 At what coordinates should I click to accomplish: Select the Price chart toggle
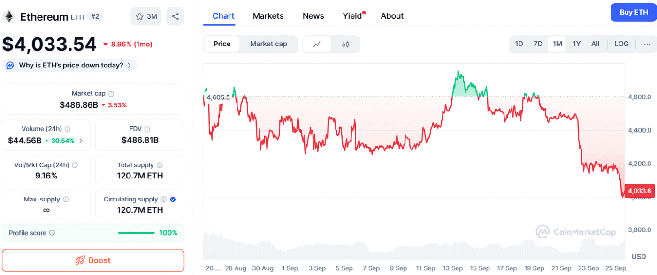222,44
